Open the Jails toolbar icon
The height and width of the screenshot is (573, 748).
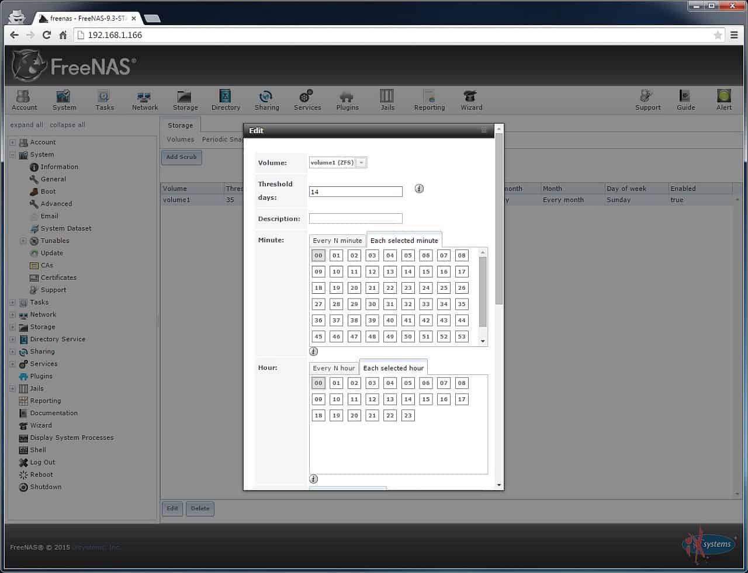click(x=387, y=100)
